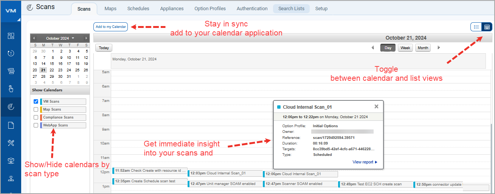
Task: Check the Compliance Scans calendar checkbox
Action: pyautogui.click(x=36, y=117)
